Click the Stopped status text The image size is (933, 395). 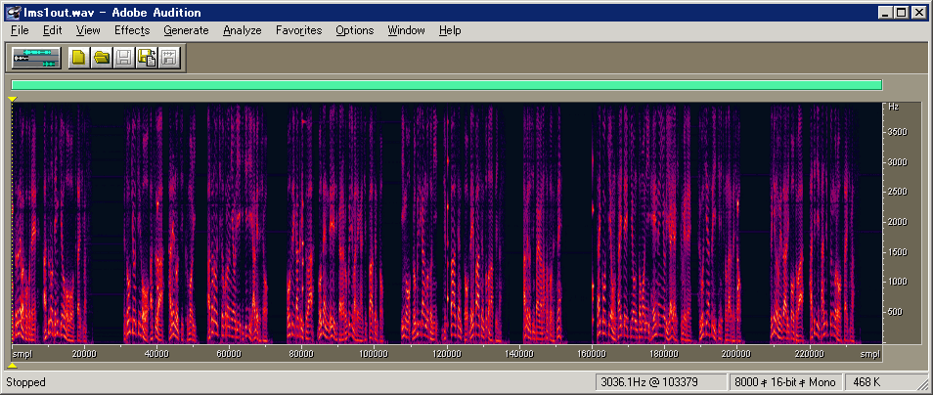coord(25,382)
